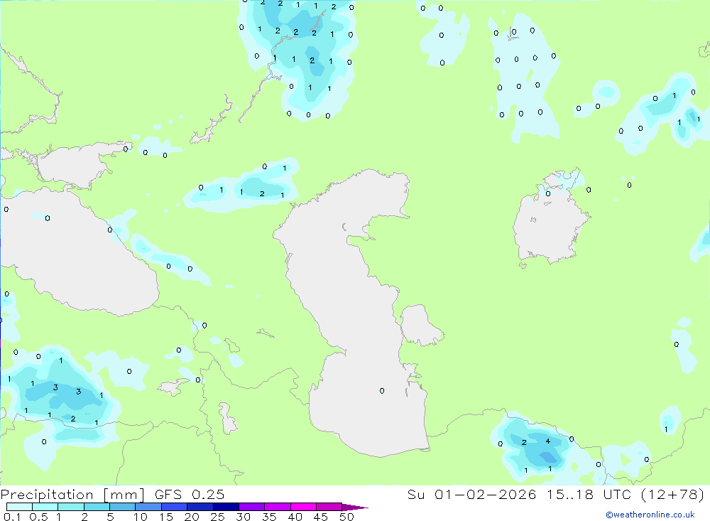The width and height of the screenshot is (710, 521).
Task: Choose the 20–25 mm dark blue swatch
Action: [200, 507]
